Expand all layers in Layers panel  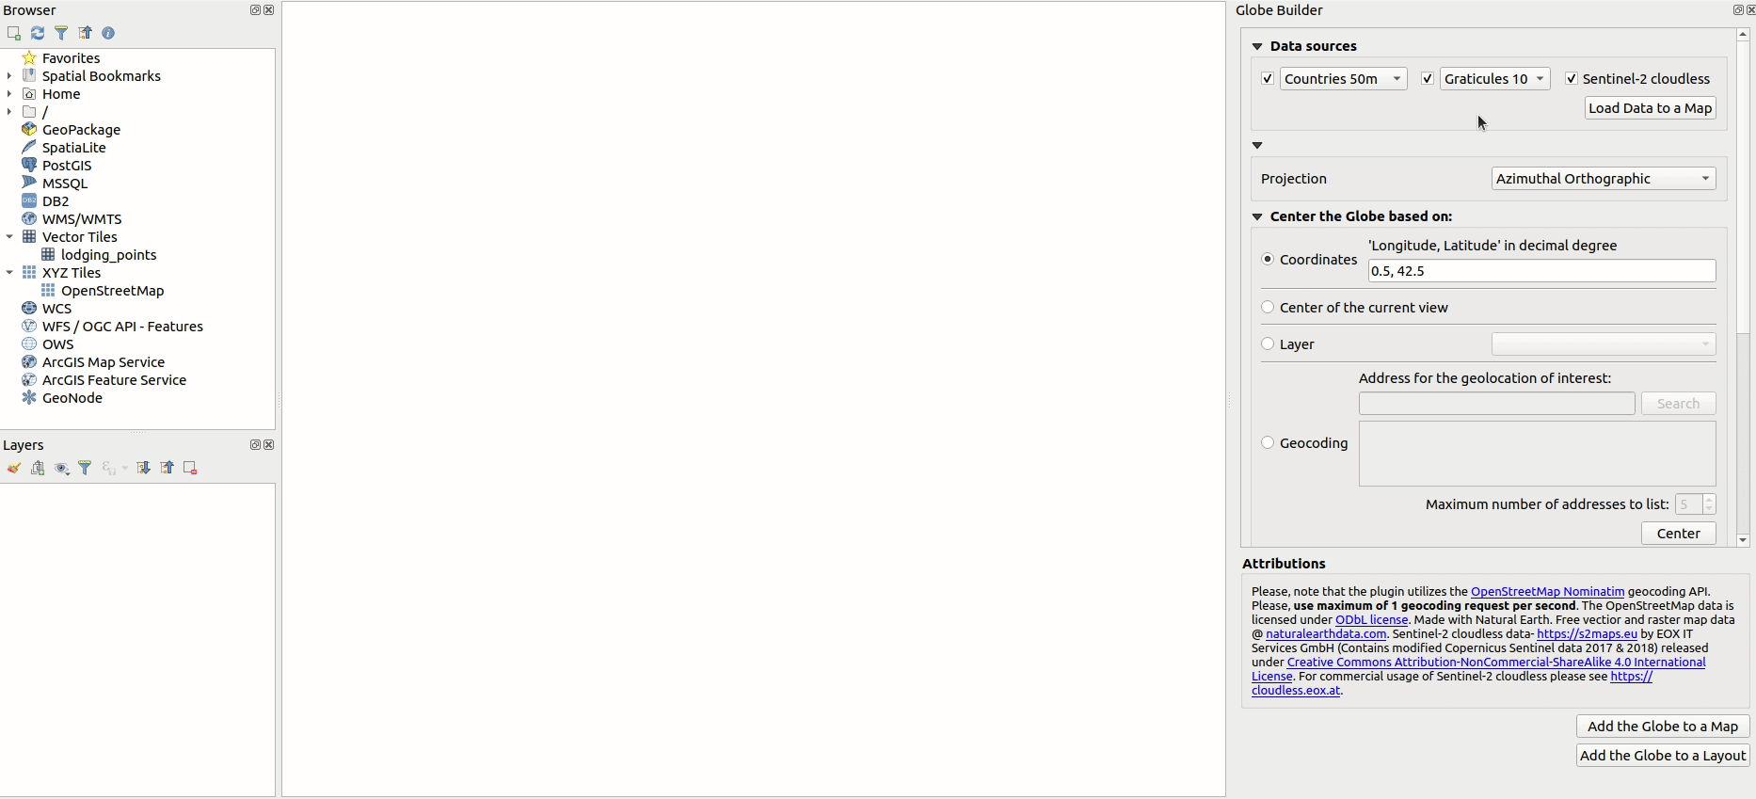pos(143,468)
